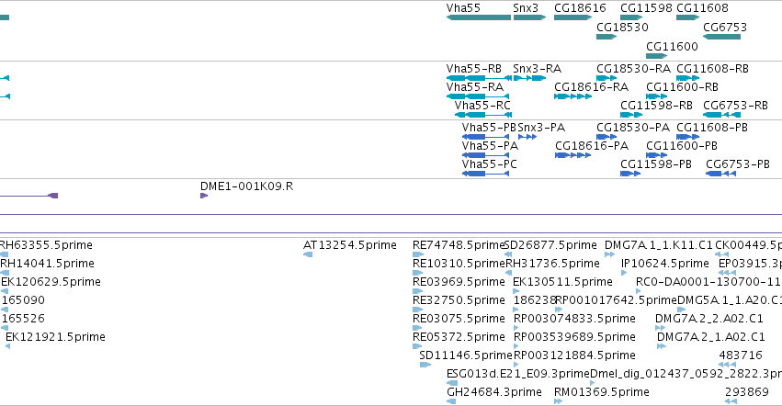
Task: Click protein CG11600-PB
Action: pos(656,155)
